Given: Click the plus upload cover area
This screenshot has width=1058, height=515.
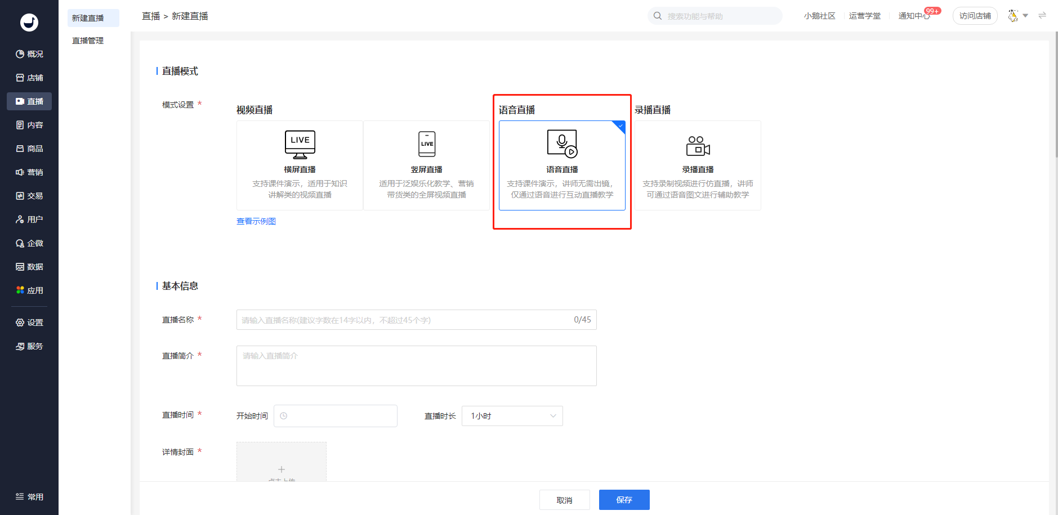Looking at the screenshot, I should pos(282,462).
